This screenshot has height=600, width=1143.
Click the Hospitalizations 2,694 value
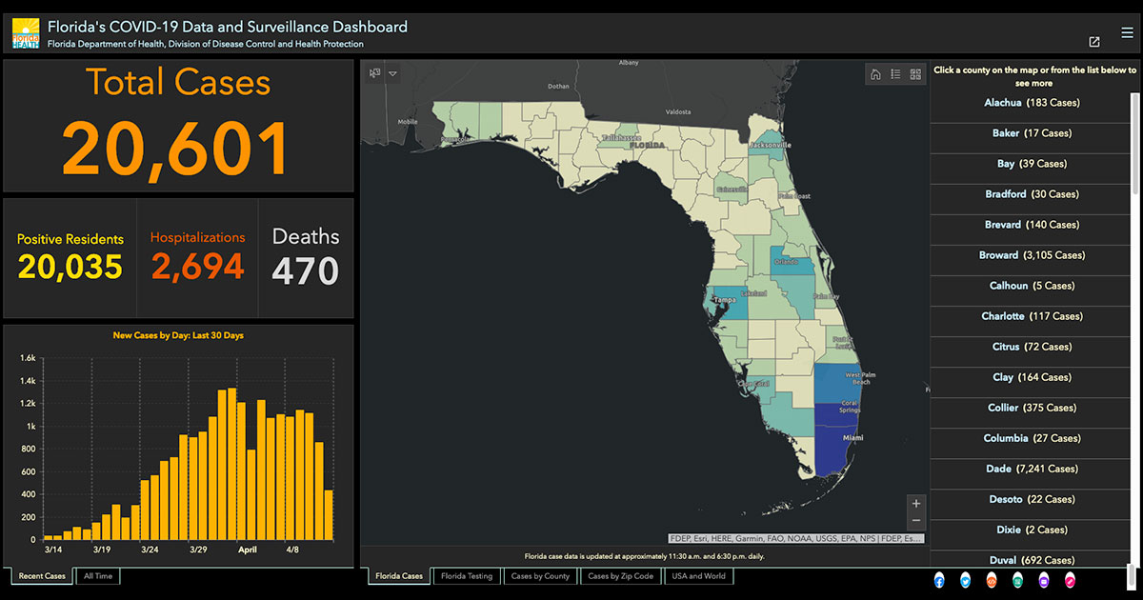pyautogui.click(x=197, y=267)
